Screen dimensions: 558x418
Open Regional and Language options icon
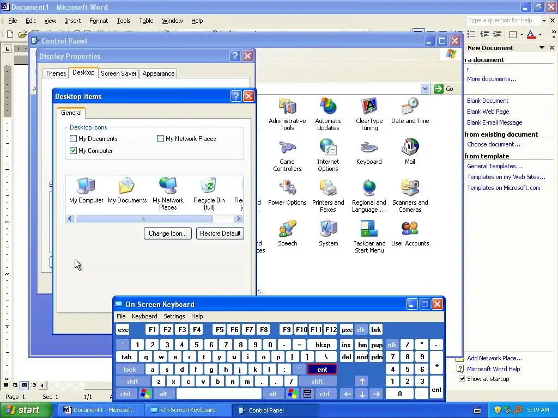369,196
